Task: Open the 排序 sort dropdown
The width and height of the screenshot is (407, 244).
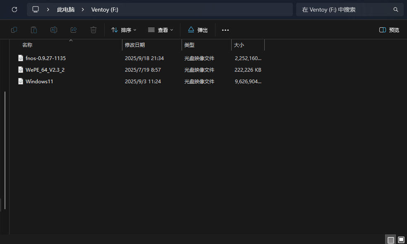Action: (x=124, y=30)
